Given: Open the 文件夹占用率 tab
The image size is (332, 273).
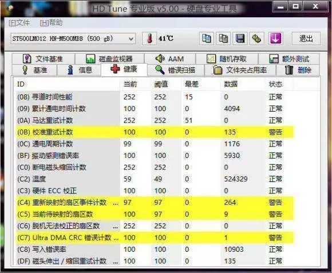Looking at the screenshot, I should tap(240, 70).
